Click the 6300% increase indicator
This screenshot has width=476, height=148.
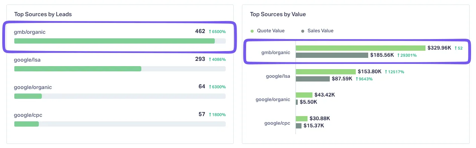click(x=217, y=87)
